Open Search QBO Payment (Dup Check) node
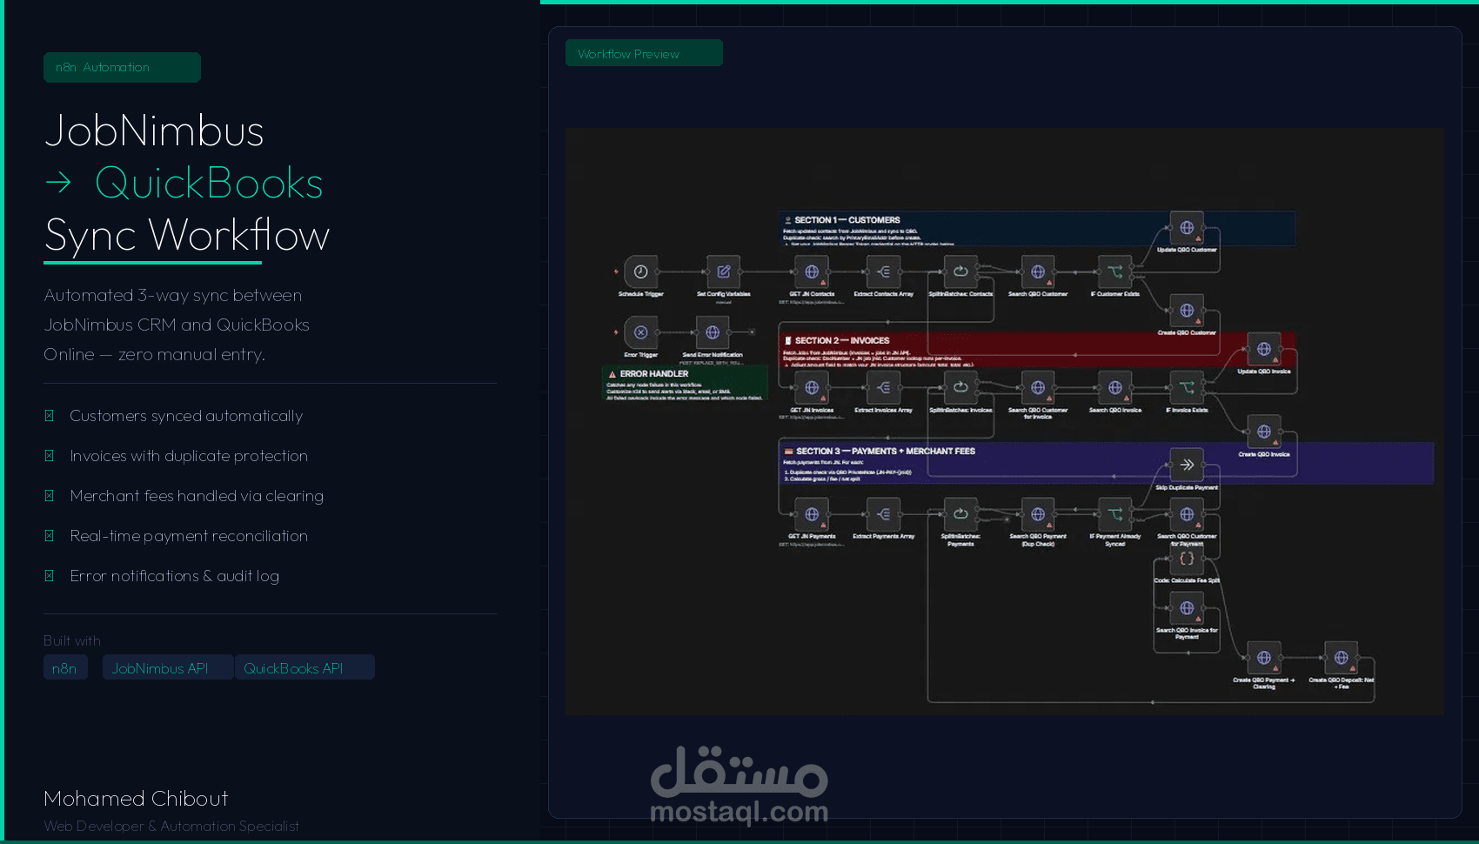The image size is (1479, 844). click(x=1038, y=514)
